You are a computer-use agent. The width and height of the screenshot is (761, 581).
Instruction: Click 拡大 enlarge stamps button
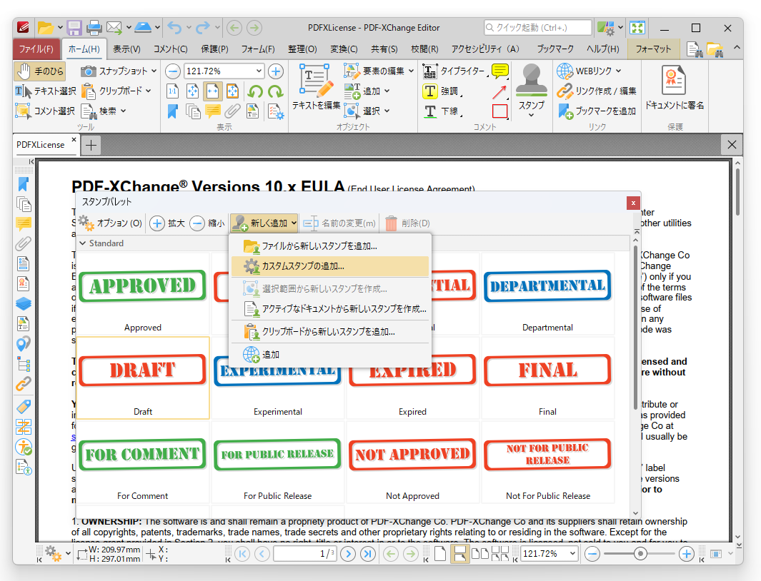click(x=167, y=223)
